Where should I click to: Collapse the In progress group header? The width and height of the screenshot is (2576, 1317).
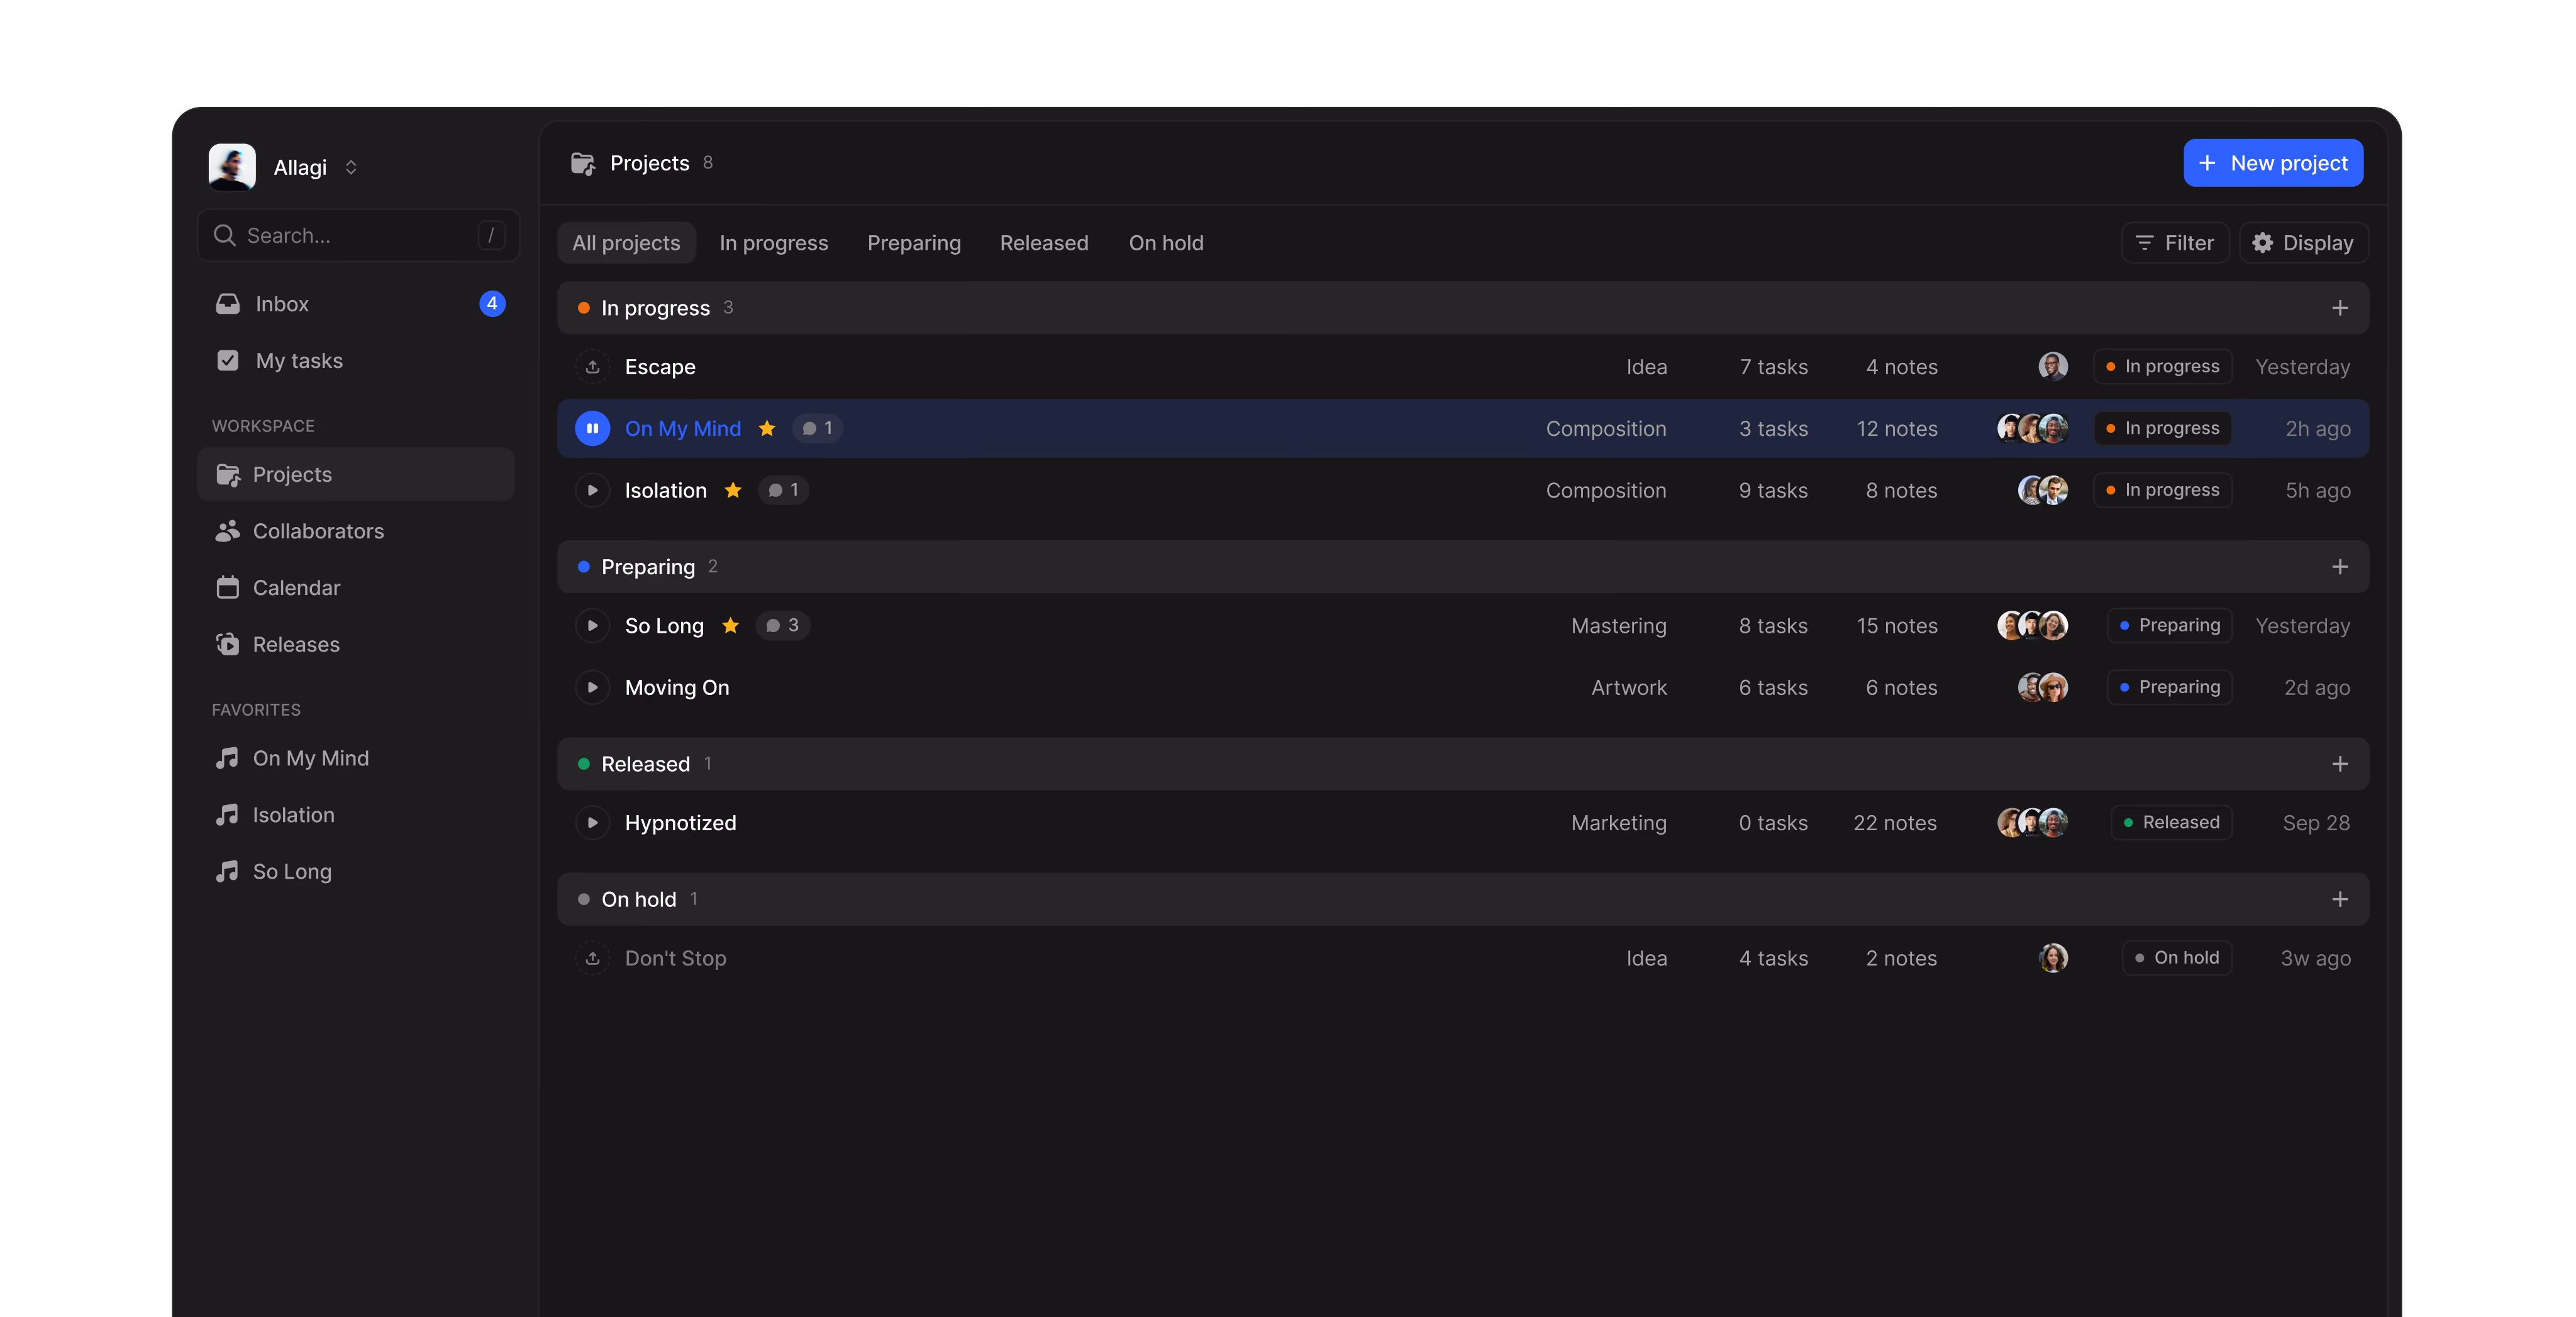click(x=1462, y=308)
